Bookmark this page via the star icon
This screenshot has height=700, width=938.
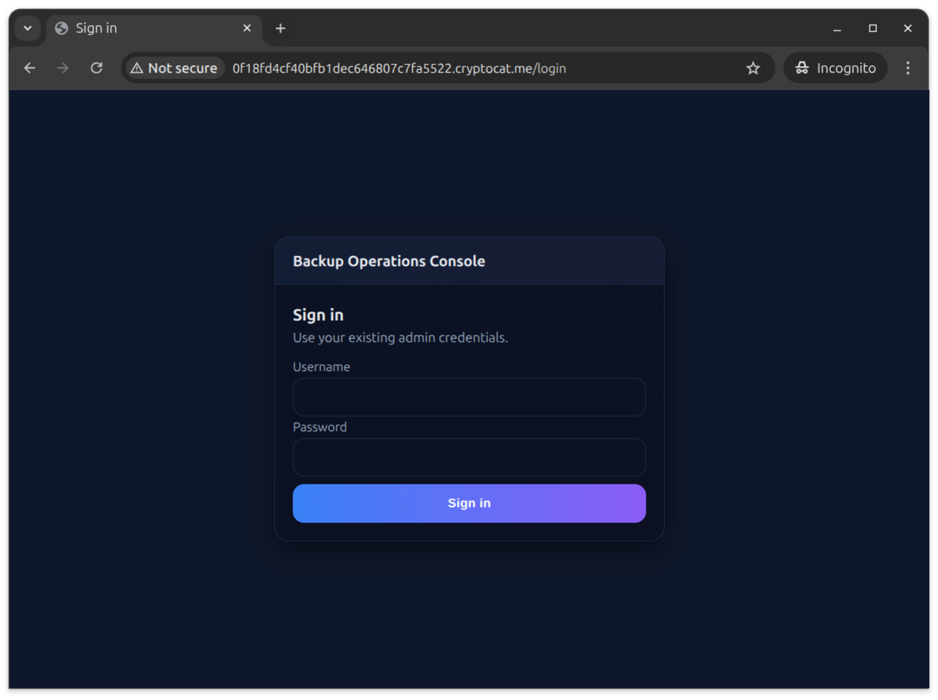[753, 68]
